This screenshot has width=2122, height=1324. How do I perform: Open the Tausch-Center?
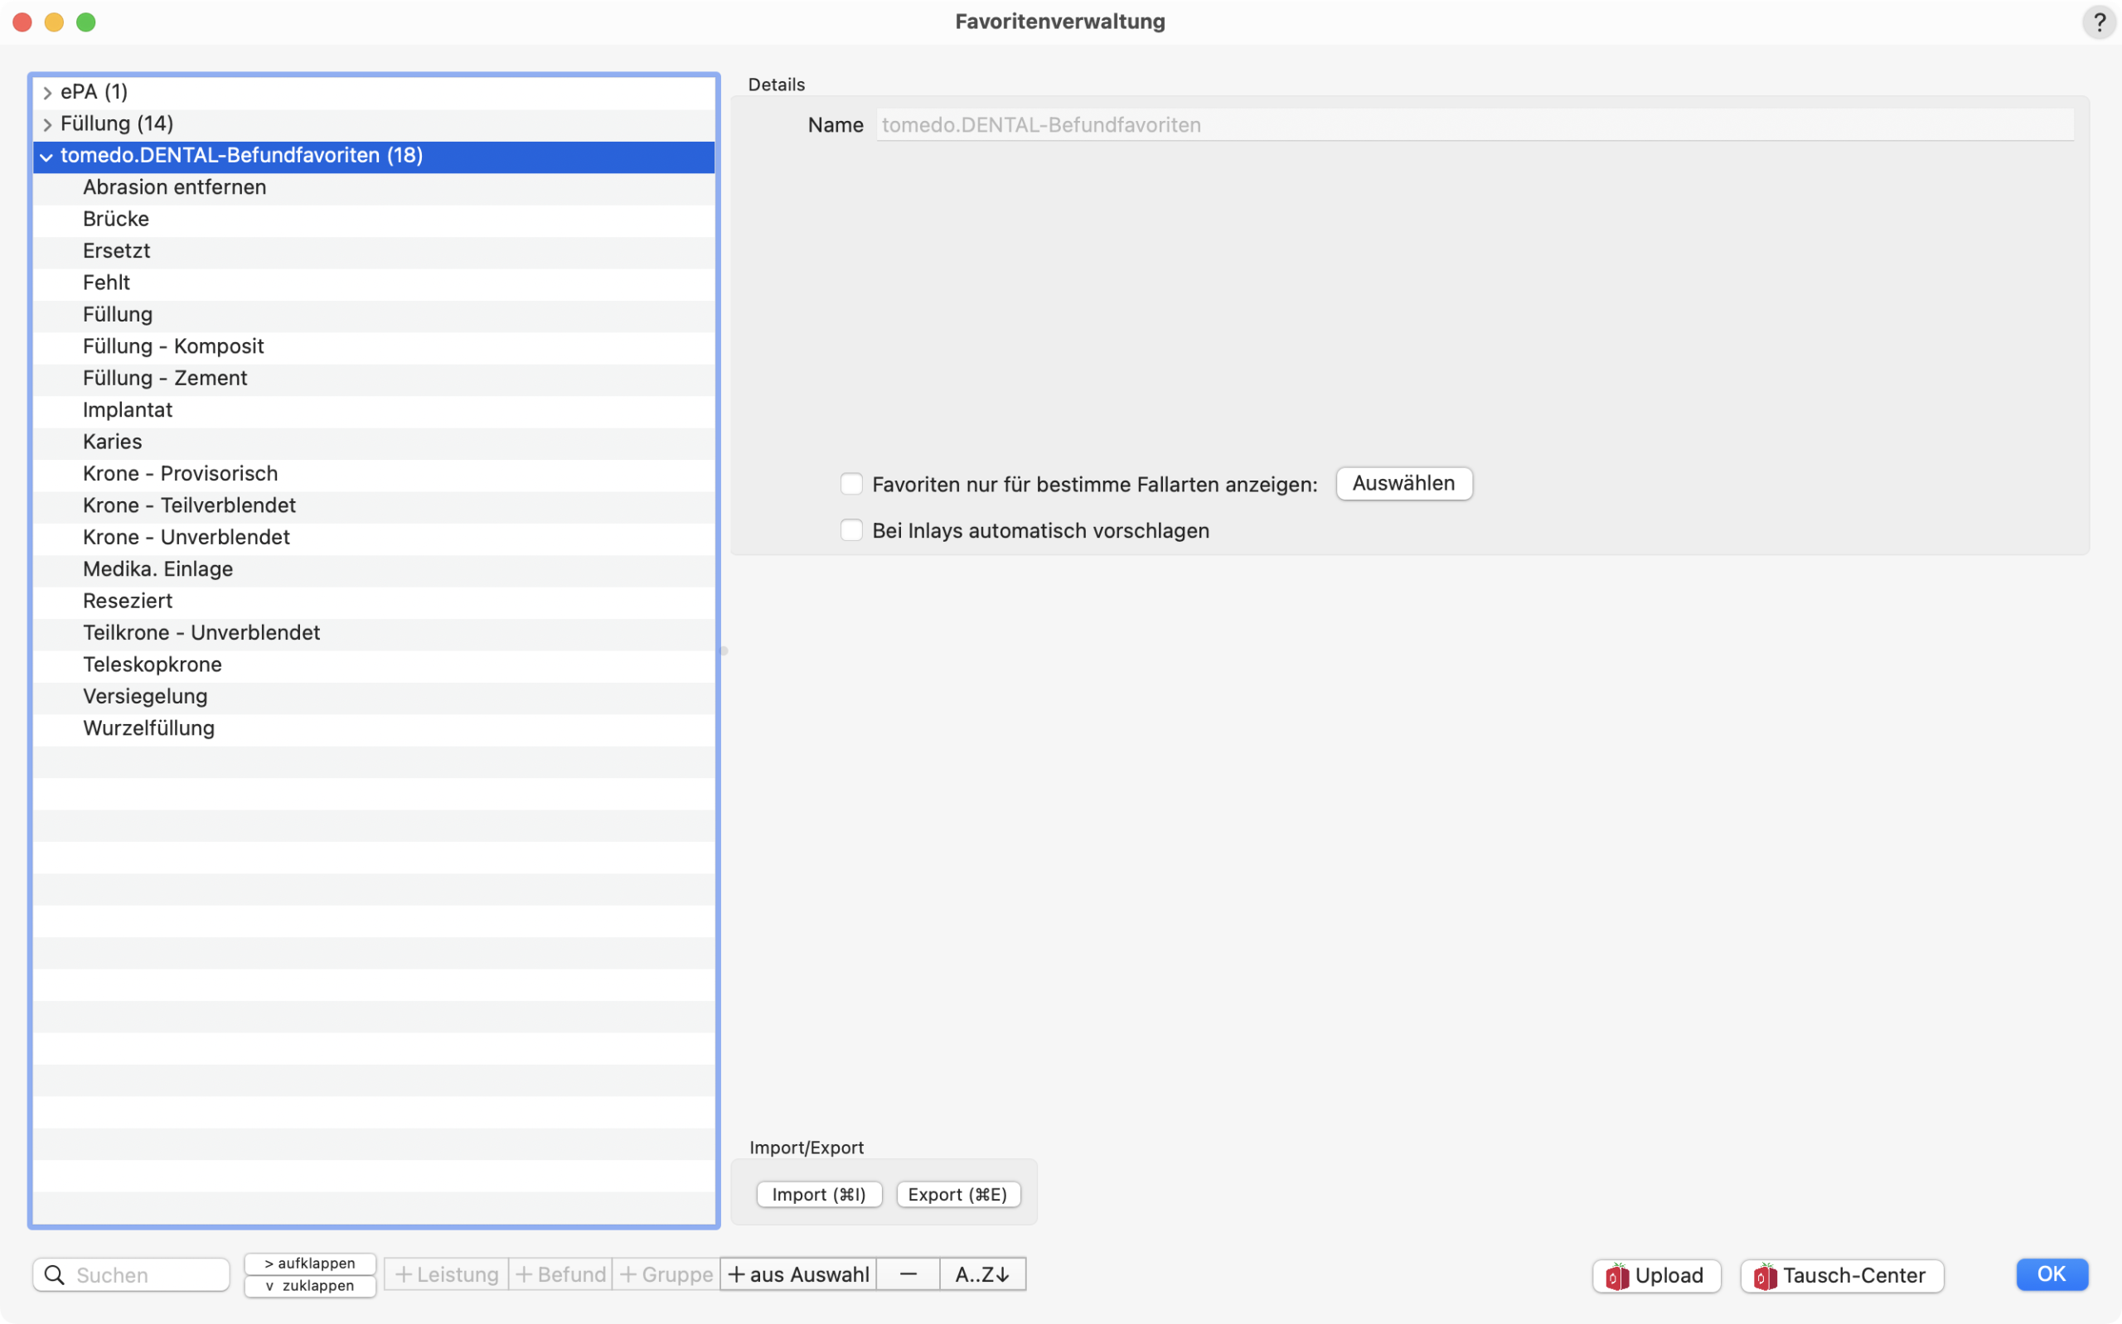click(x=1841, y=1276)
